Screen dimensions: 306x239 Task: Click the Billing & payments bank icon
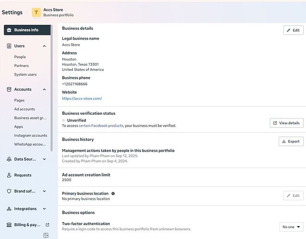(x=9, y=225)
